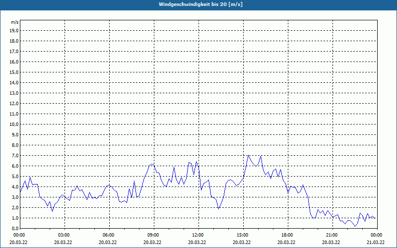Screen dimensions: 397x248
Task: Select the "20.03.22" date under 09:00
Action: point(152,243)
